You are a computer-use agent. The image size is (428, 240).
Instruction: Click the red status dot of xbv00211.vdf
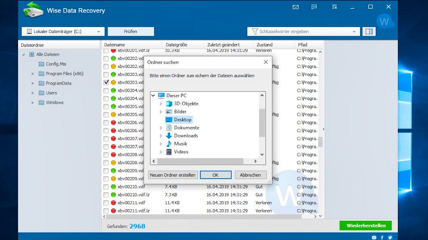click(x=113, y=203)
